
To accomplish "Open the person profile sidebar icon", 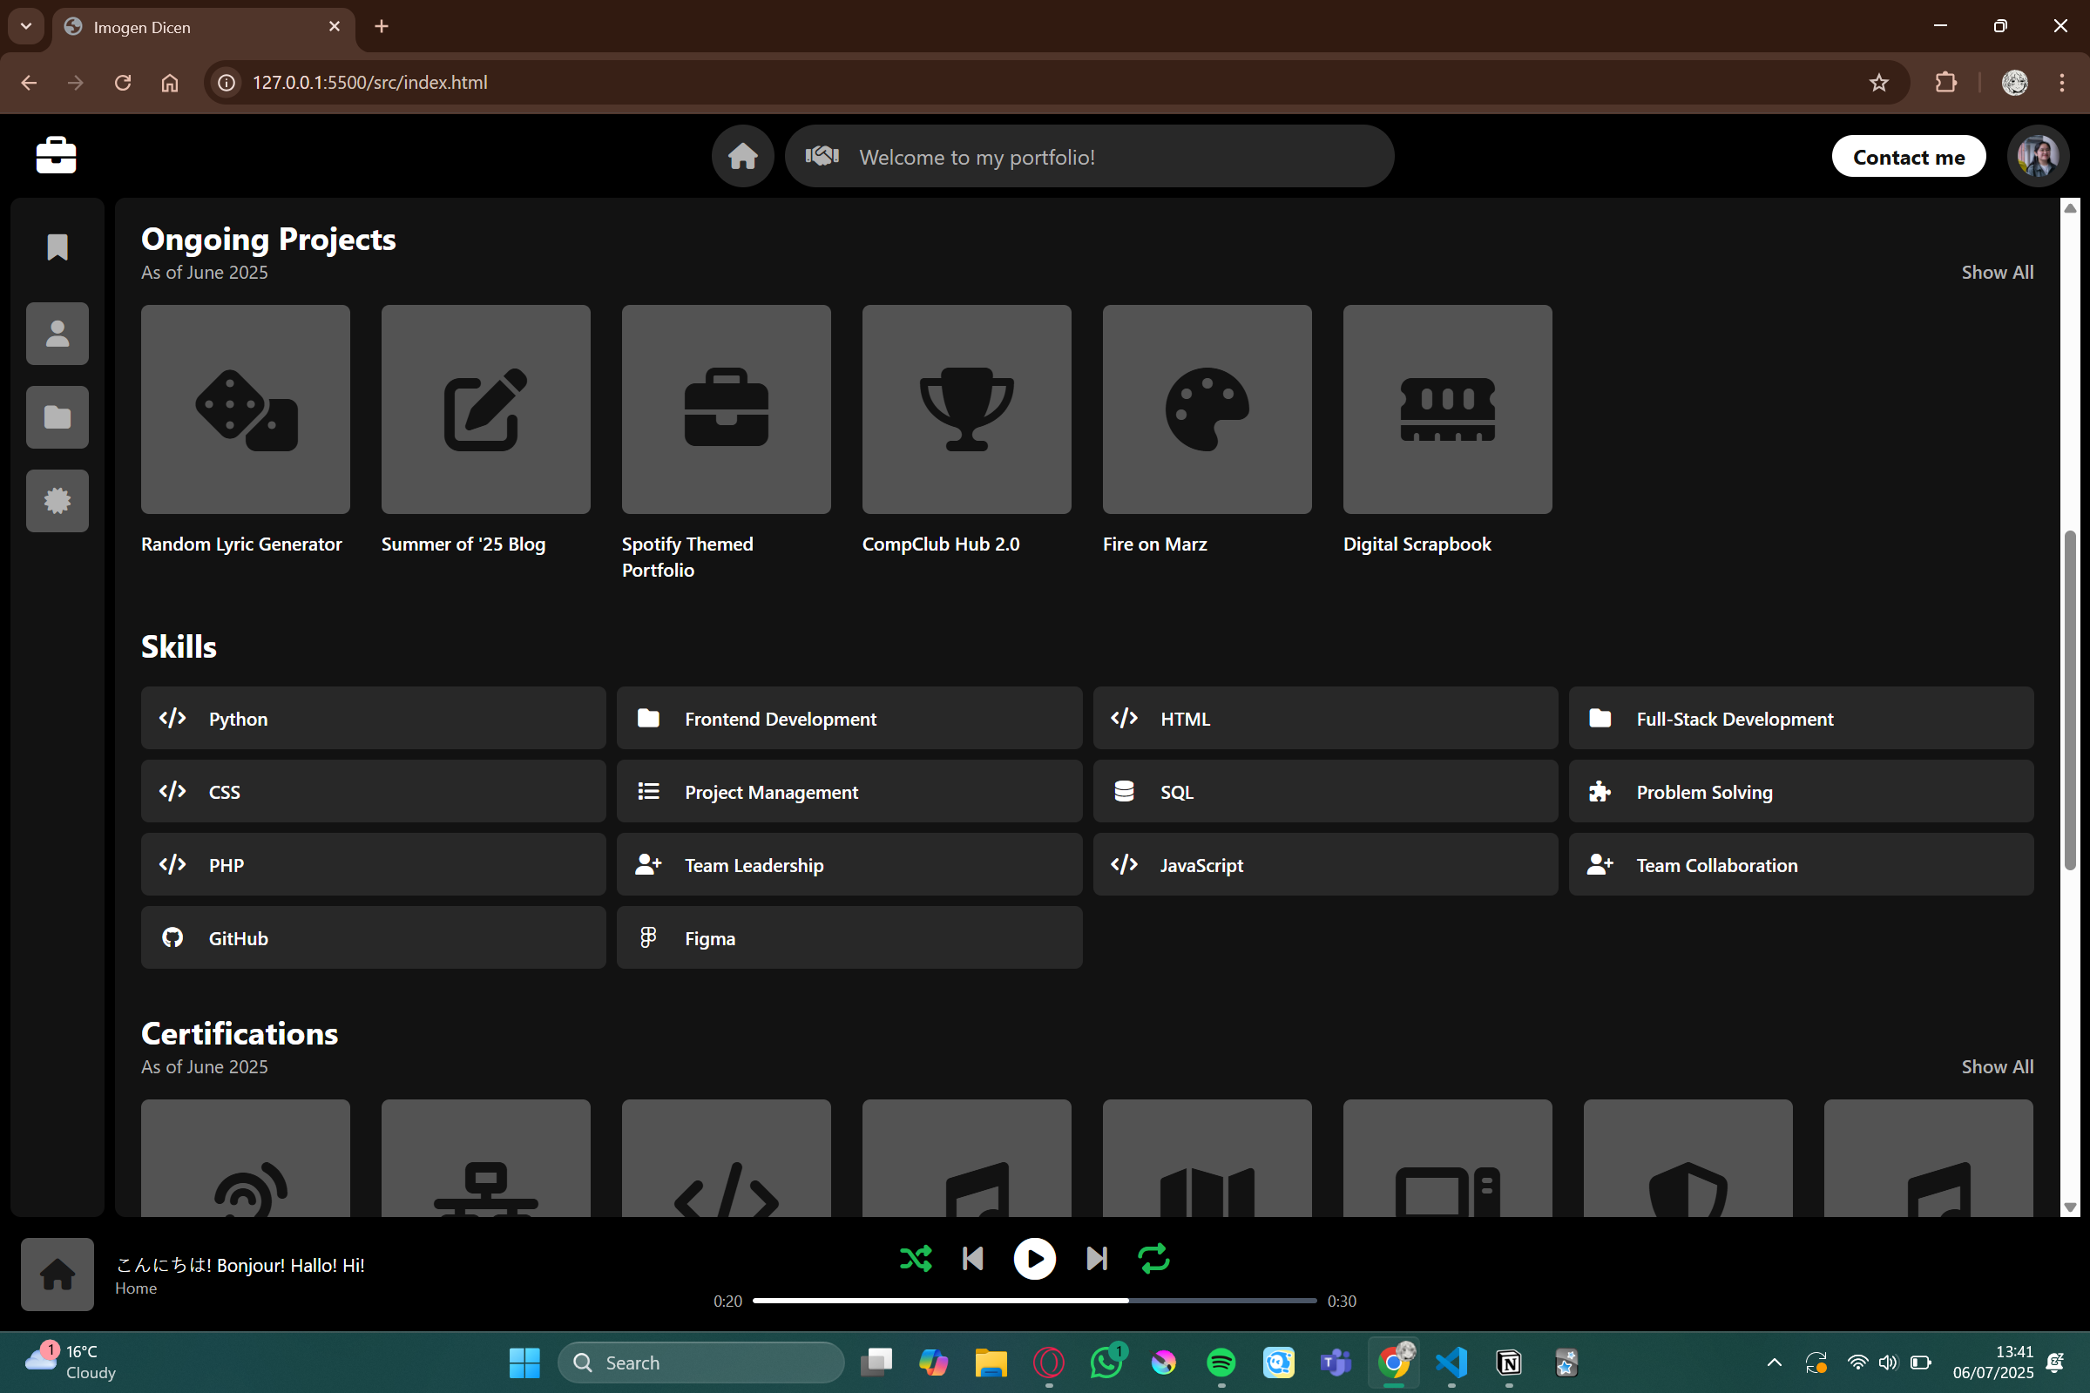I will [57, 334].
